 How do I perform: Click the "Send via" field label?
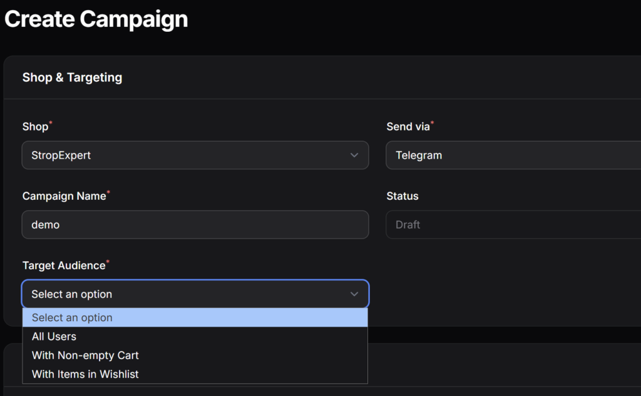tap(408, 127)
